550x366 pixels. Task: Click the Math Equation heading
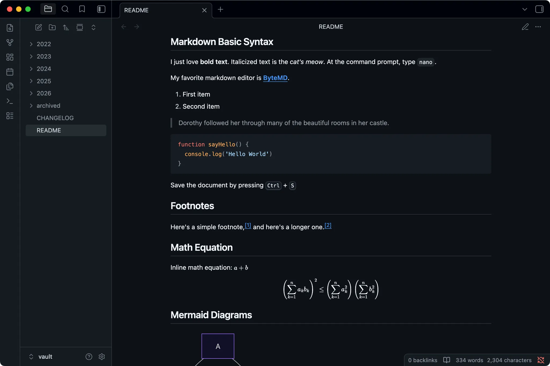[202, 247]
